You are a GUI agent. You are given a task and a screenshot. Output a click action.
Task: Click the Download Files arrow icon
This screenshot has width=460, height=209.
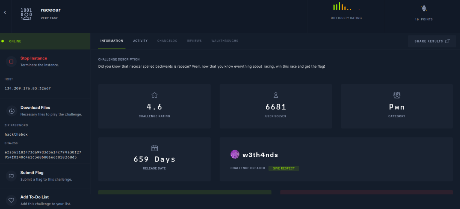pyautogui.click(x=11, y=111)
